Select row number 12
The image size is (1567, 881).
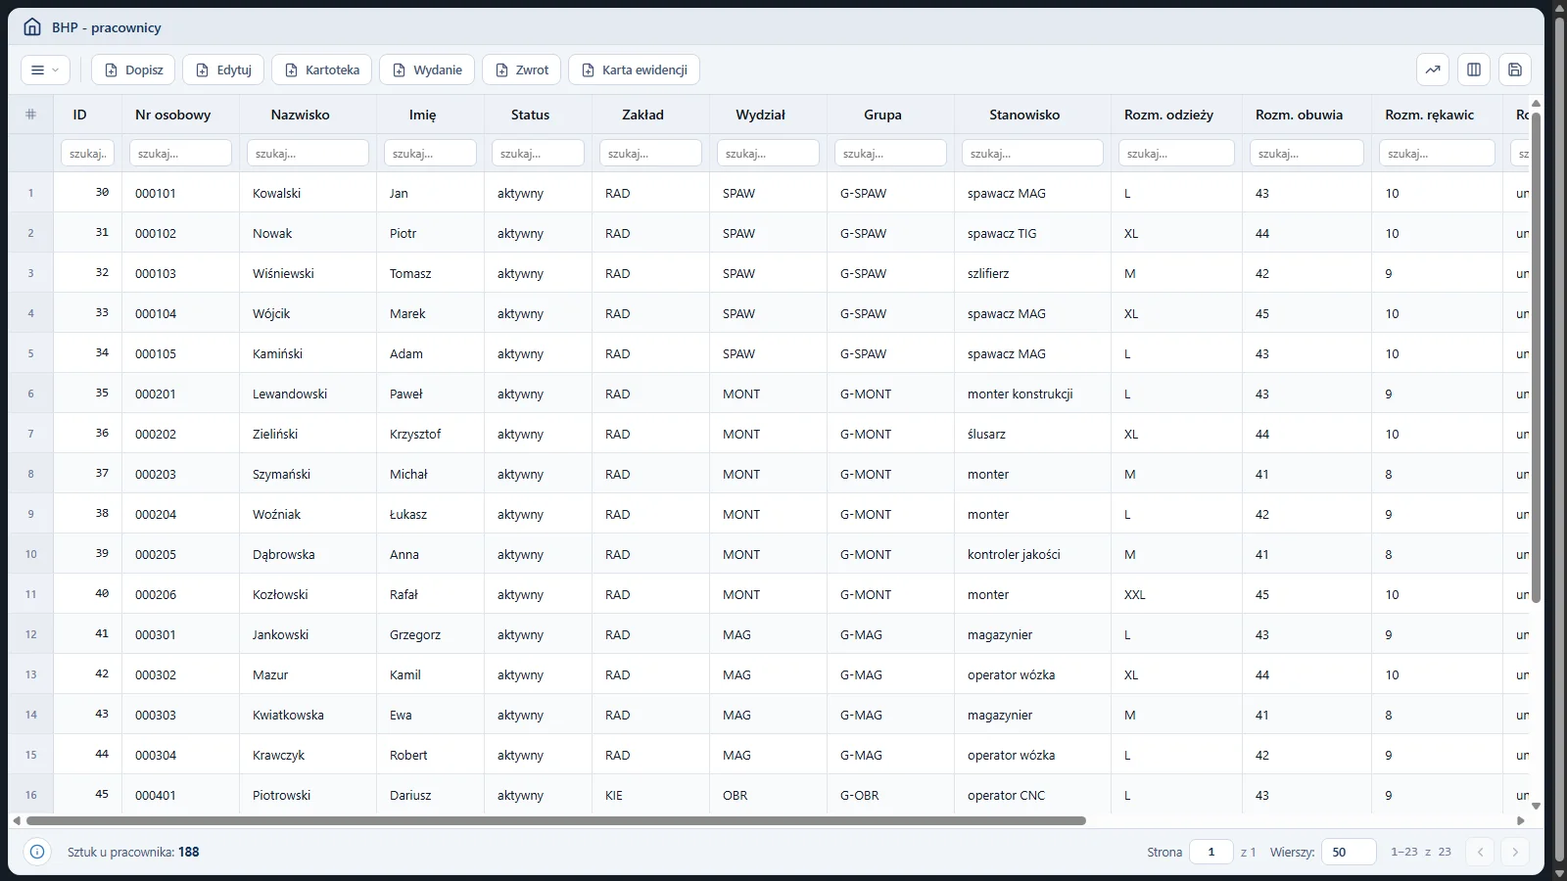click(x=30, y=634)
